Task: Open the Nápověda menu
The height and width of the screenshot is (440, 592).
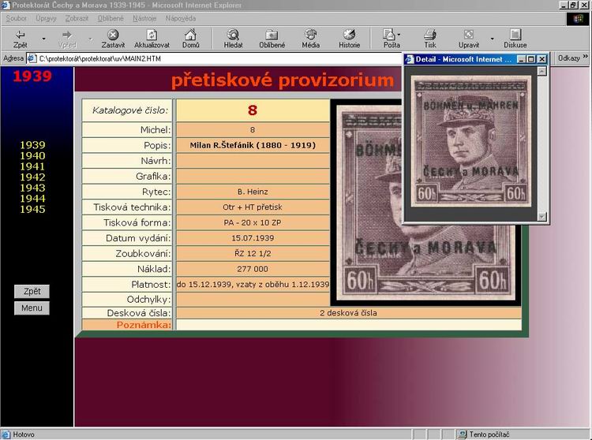Action: 181,18
